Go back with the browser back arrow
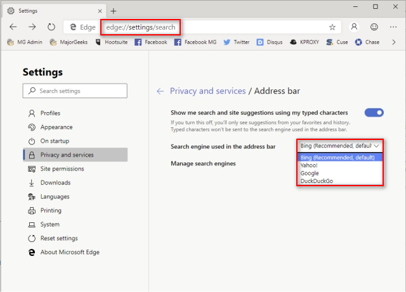This screenshot has width=406, height=292. (x=13, y=27)
